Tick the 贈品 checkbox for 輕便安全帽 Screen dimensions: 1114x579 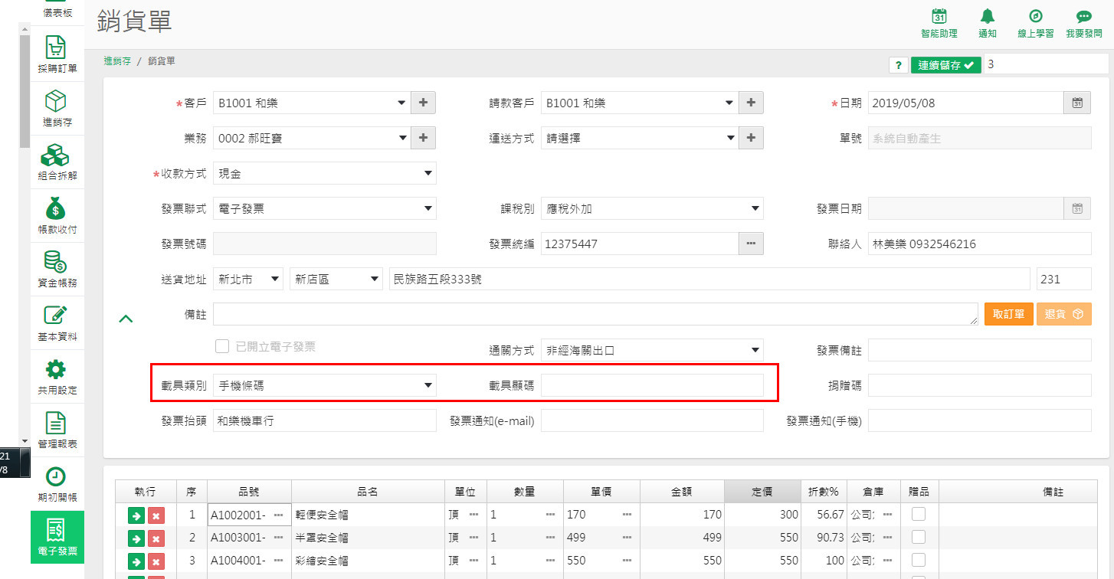(x=918, y=514)
